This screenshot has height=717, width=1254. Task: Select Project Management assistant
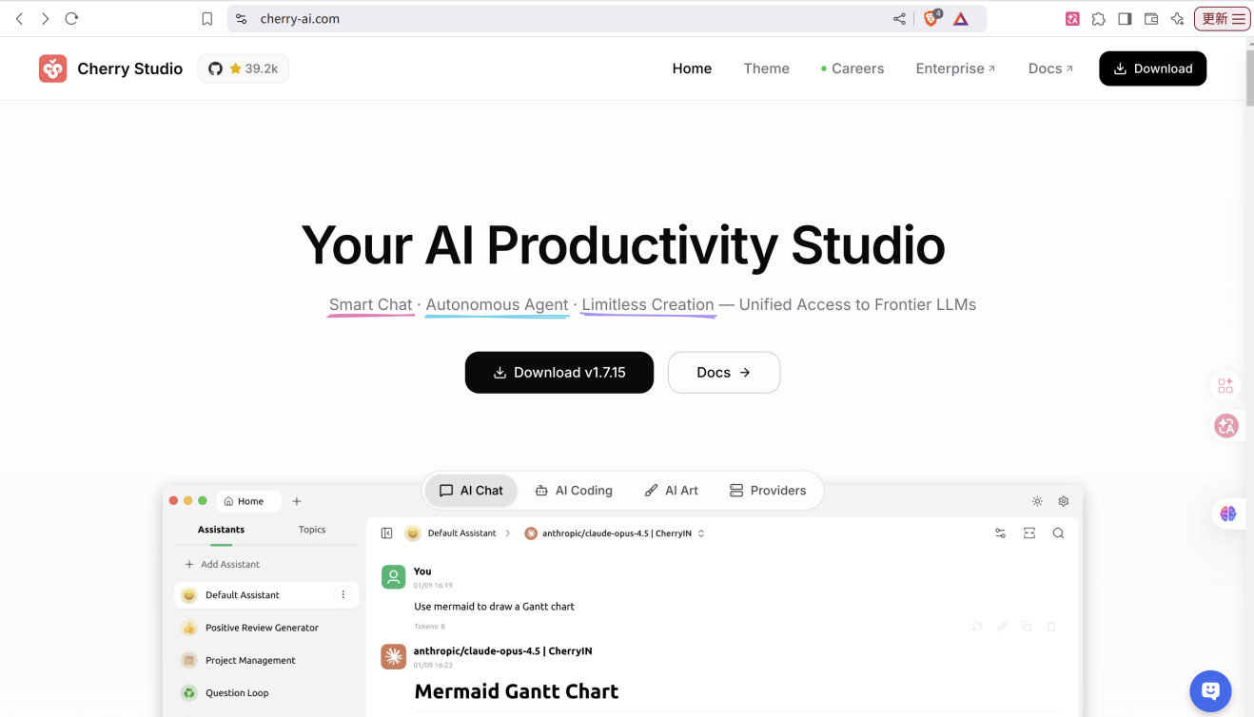266,660
